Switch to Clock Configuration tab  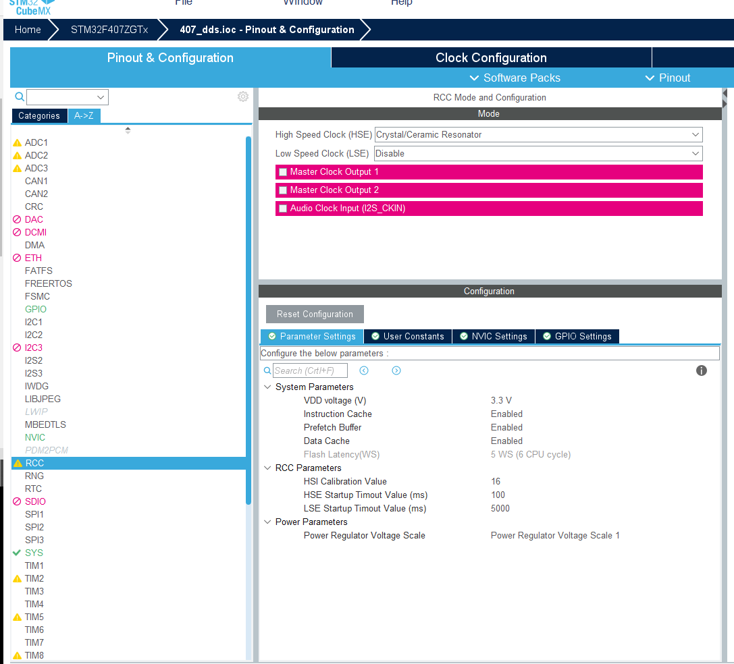(491, 57)
